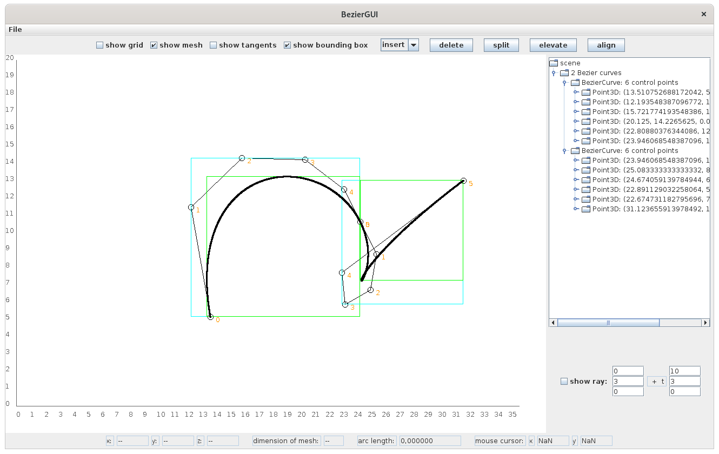Collapse the '2 Bezier curves' tree node
The width and height of the screenshot is (719, 454).
tap(554, 73)
